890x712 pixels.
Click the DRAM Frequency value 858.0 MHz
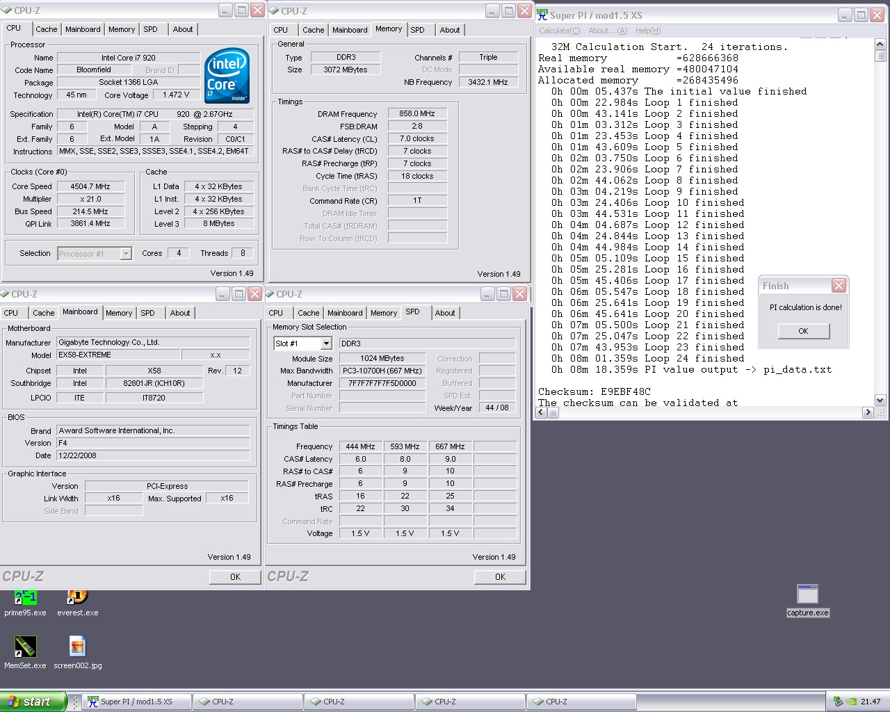coord(417,113)
